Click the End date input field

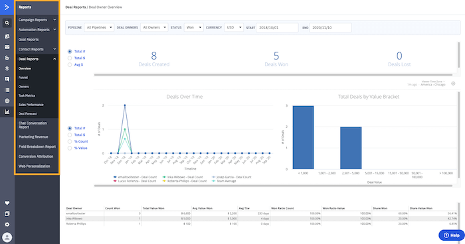pos(330,28)
